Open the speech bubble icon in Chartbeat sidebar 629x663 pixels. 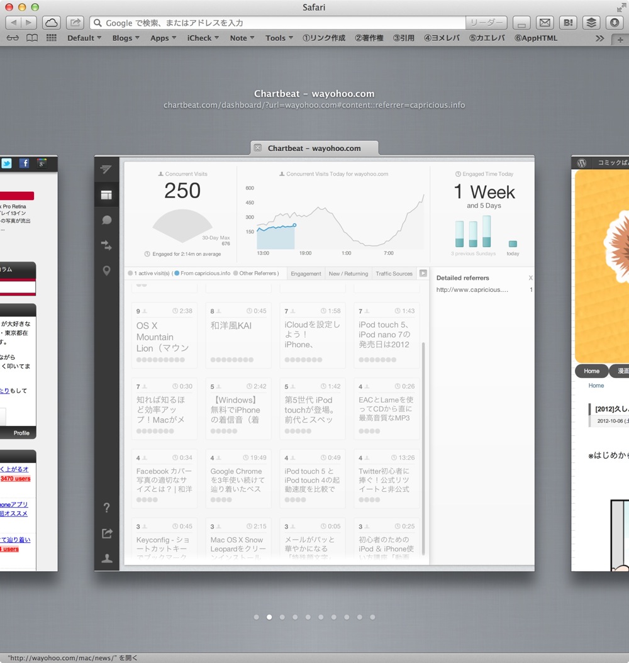(x=106, y=220)
